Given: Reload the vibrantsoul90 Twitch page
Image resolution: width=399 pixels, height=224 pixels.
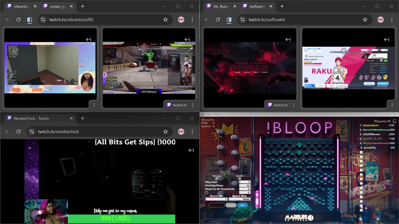Looking at the screenshot, I should click(x=18, y=20).
